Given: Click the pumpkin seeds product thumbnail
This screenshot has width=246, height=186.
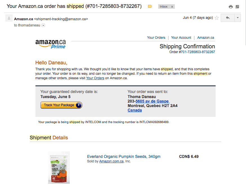Looking at the screenshot, I should click(59, 167).
